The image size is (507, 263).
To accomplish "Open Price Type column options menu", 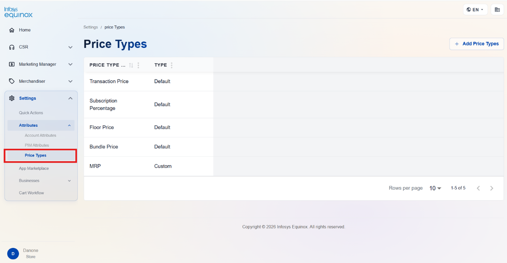I will point(139,65).
